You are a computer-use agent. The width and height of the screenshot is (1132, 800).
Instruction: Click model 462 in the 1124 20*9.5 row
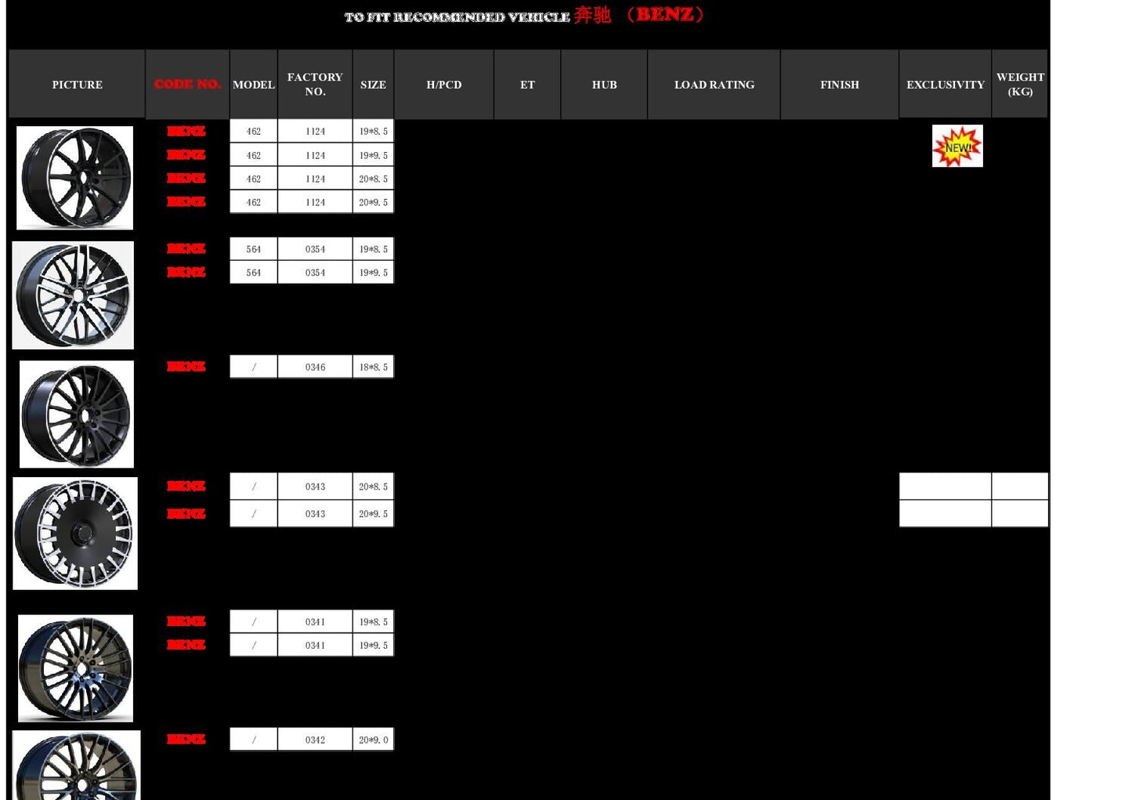point(254,202)
